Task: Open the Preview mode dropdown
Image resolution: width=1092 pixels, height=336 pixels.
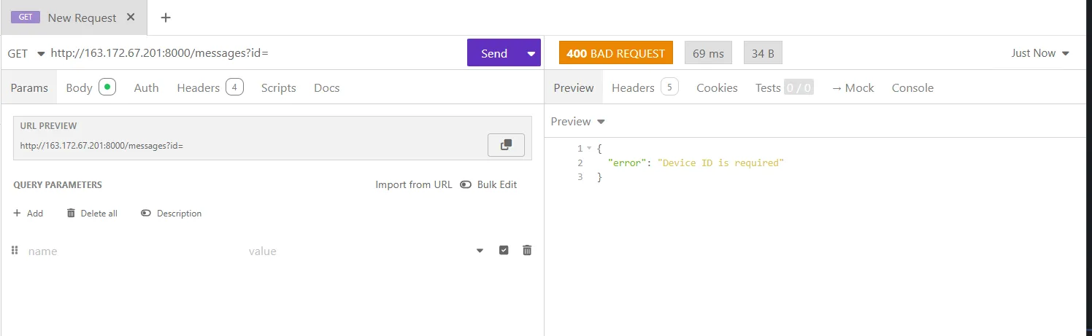Action: (x=578, y=121)
